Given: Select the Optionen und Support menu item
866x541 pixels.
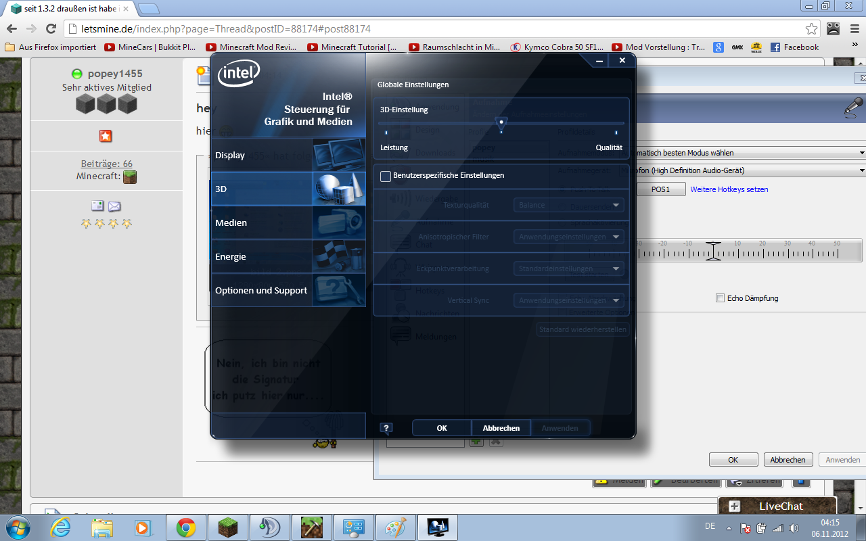Looking at the screenshot, I should [261, 290].
